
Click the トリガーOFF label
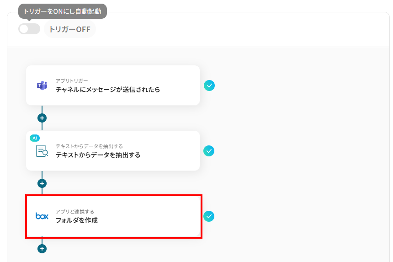69,30
